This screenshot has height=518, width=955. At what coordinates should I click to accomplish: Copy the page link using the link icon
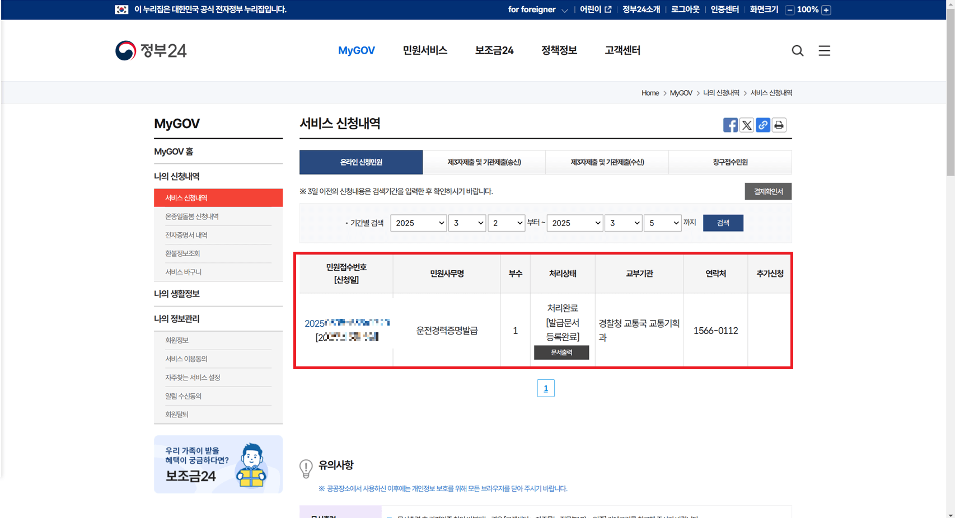point(762,125)
